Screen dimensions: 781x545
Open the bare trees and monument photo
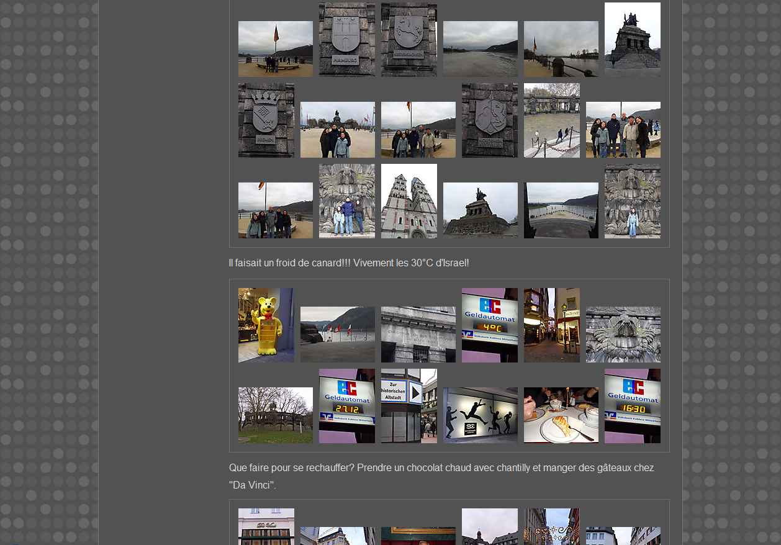275,415
